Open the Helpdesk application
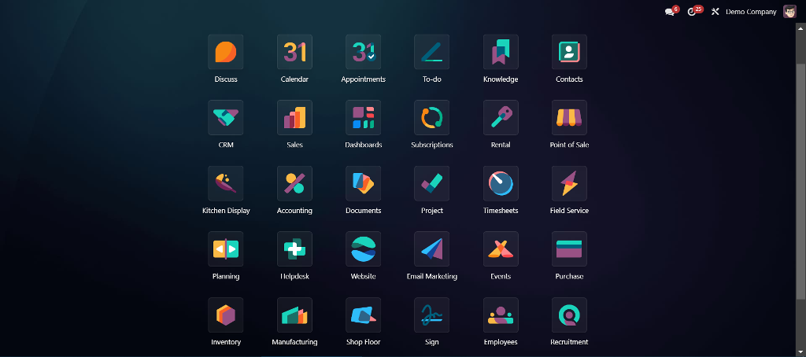 coord(294,249)
